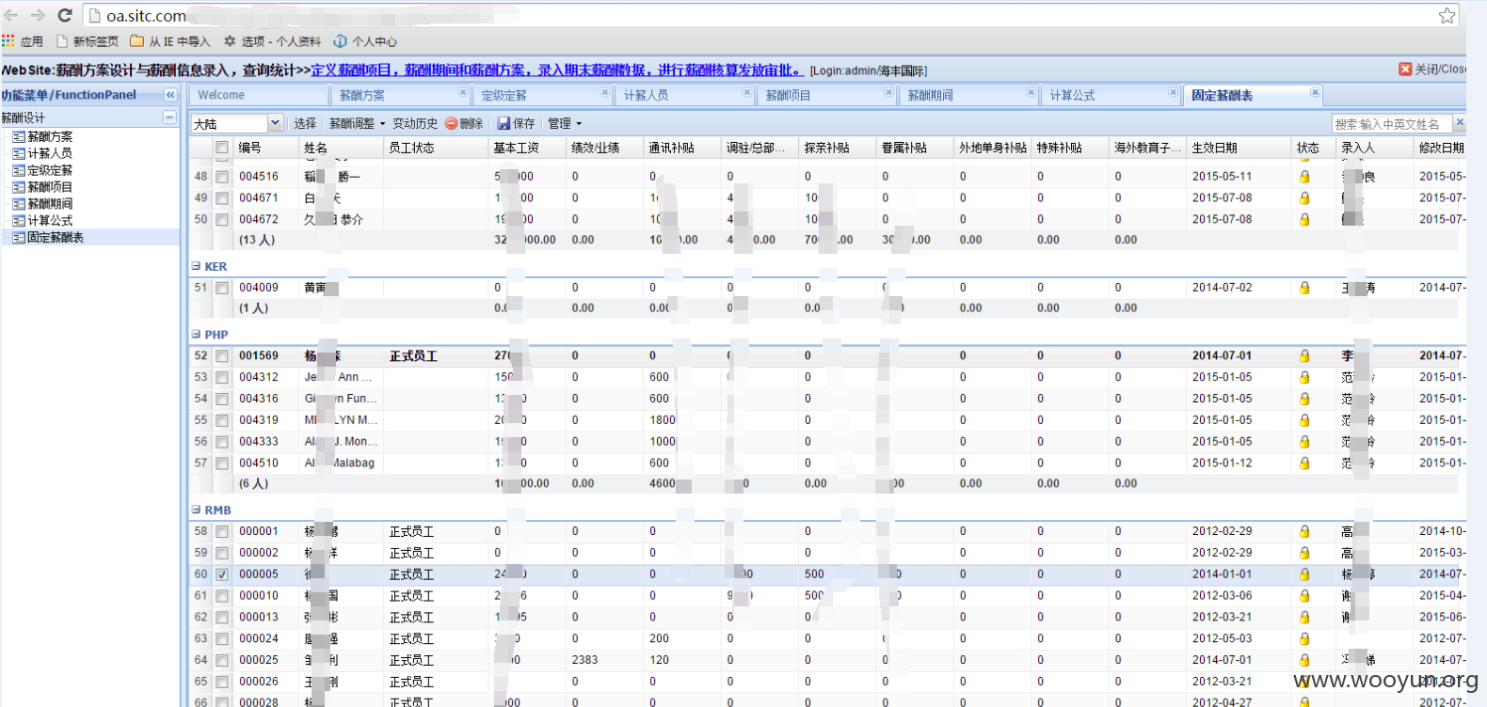1487x707 pixels.
Task: Click the 选择 toolbar button
Action: point(305,123)
